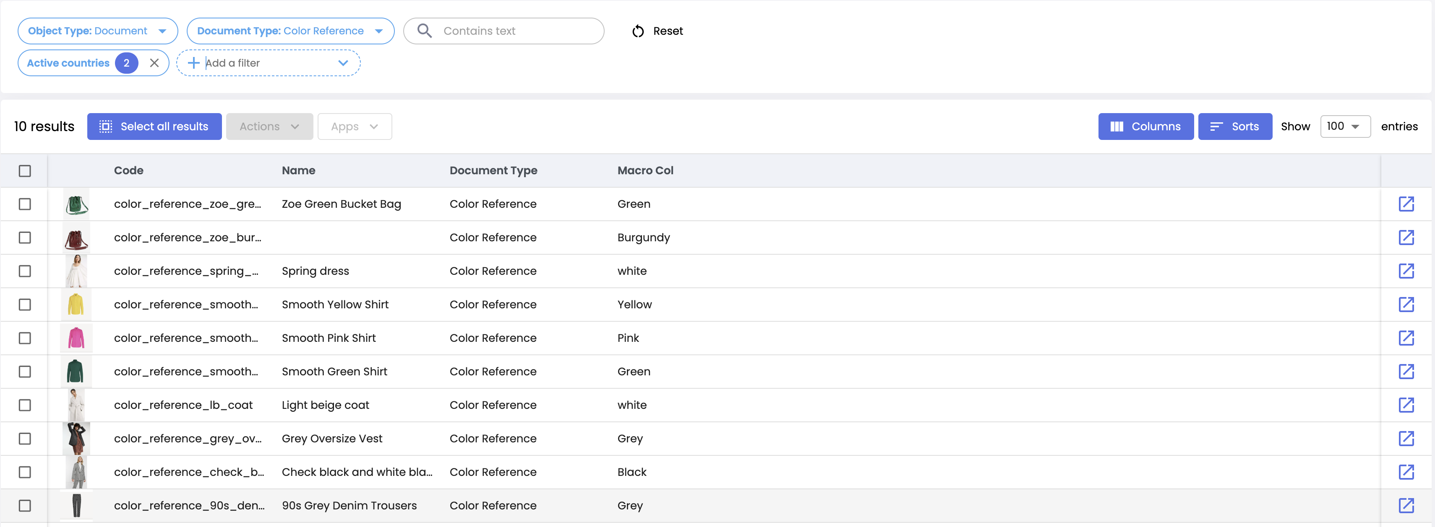Screen dimensions: 1435x527
Task: Open edit icon for Zoe Green Bucket Bag
Action: pos(1406,204)
